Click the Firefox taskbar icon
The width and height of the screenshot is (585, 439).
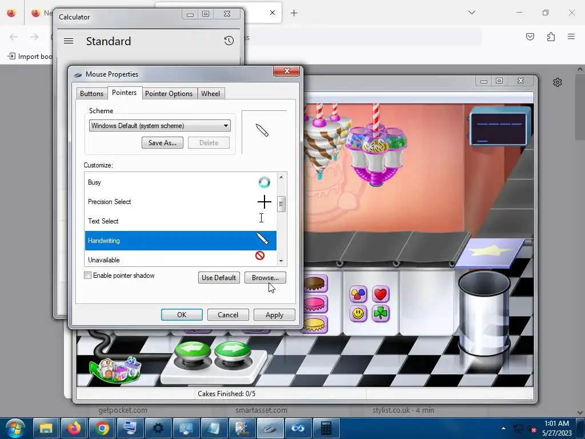(74, 428)
